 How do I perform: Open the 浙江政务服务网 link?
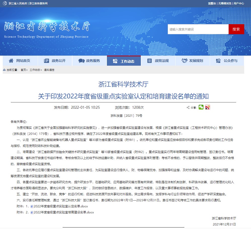click(x=38, y=3)
